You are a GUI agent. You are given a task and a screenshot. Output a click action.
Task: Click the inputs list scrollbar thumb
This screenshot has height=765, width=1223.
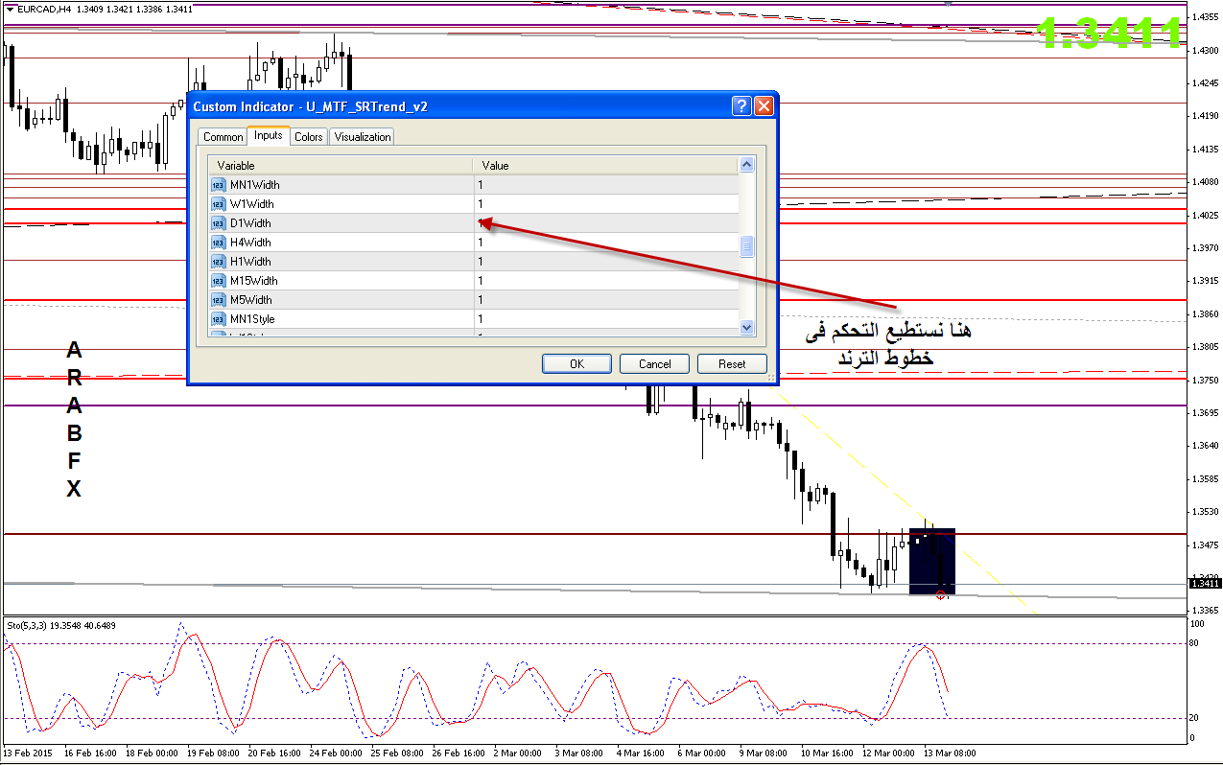(x=747, y=247)
